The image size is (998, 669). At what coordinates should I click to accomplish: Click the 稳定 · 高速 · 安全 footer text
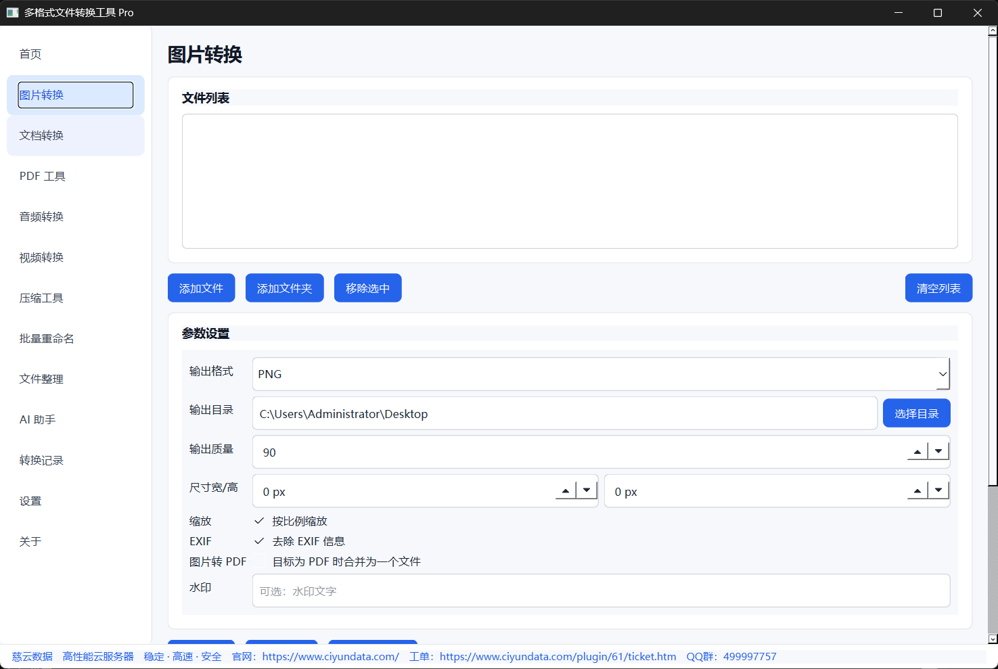tap(183, 657)
